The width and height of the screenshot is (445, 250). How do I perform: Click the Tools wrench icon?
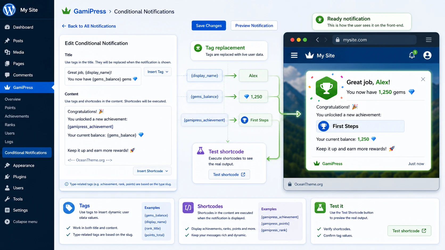pyautogui.click(x=7, y=199)
